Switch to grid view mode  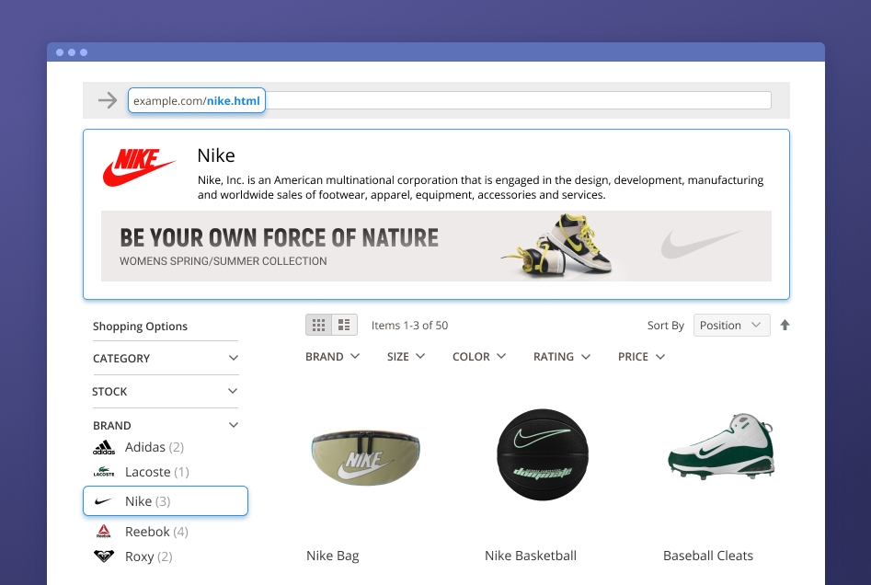[x=319, y=325]
